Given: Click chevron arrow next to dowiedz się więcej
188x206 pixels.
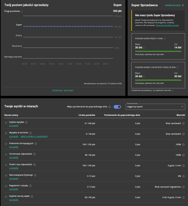Looking at the screenshot, I should pos(183,5).
